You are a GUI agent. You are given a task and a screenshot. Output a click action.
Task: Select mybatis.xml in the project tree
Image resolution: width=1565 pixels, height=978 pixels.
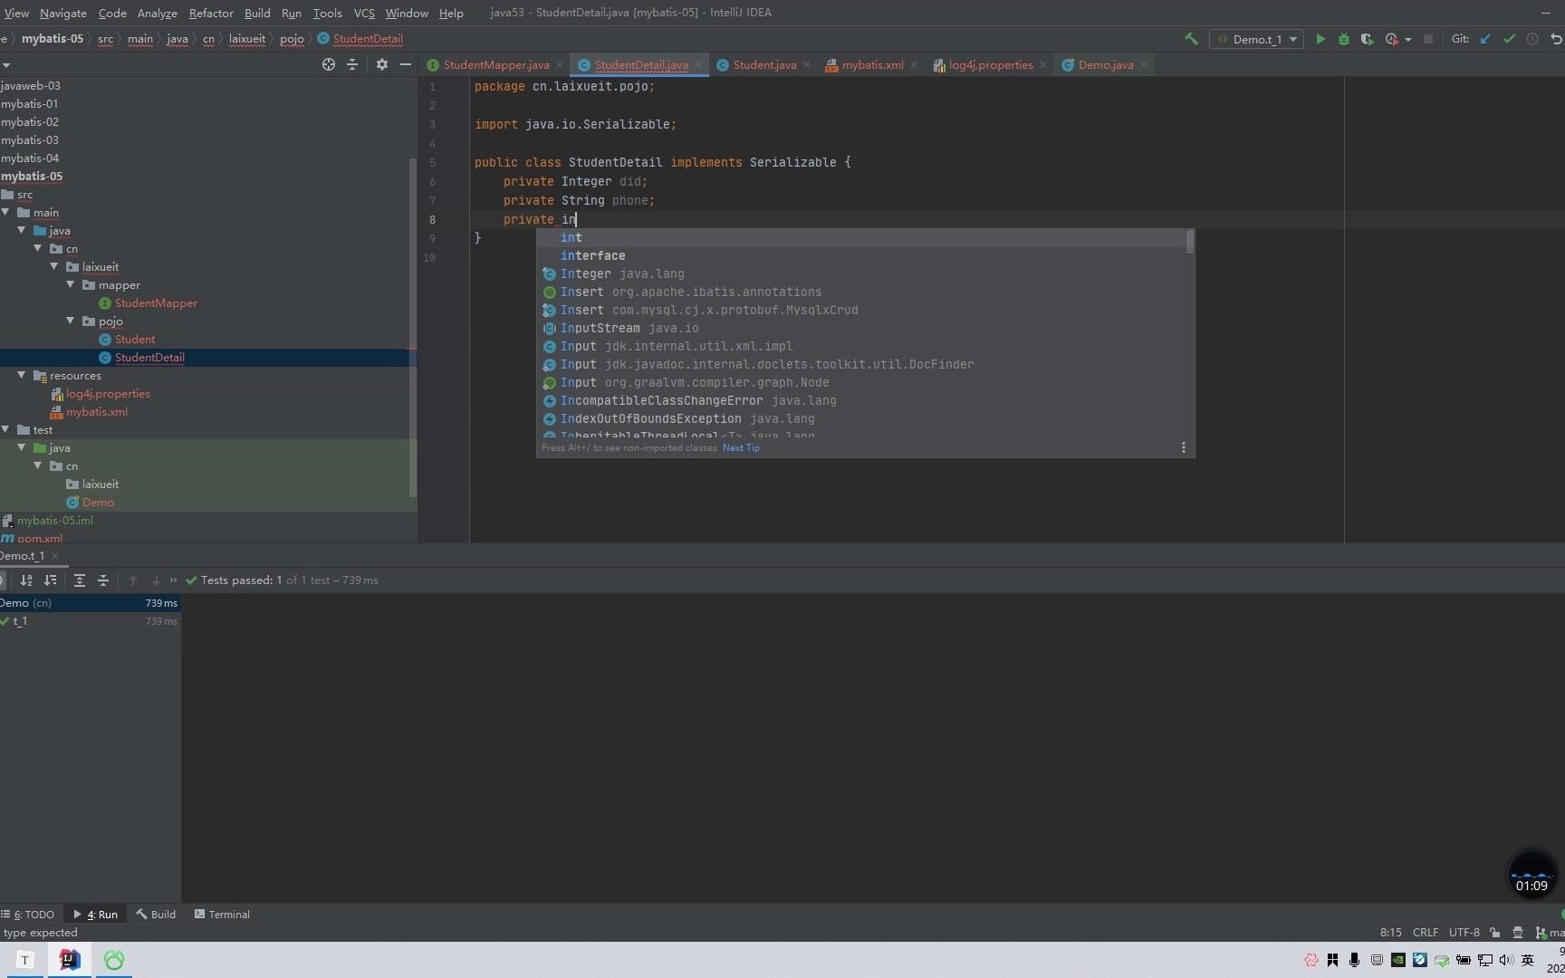[96, 412]
